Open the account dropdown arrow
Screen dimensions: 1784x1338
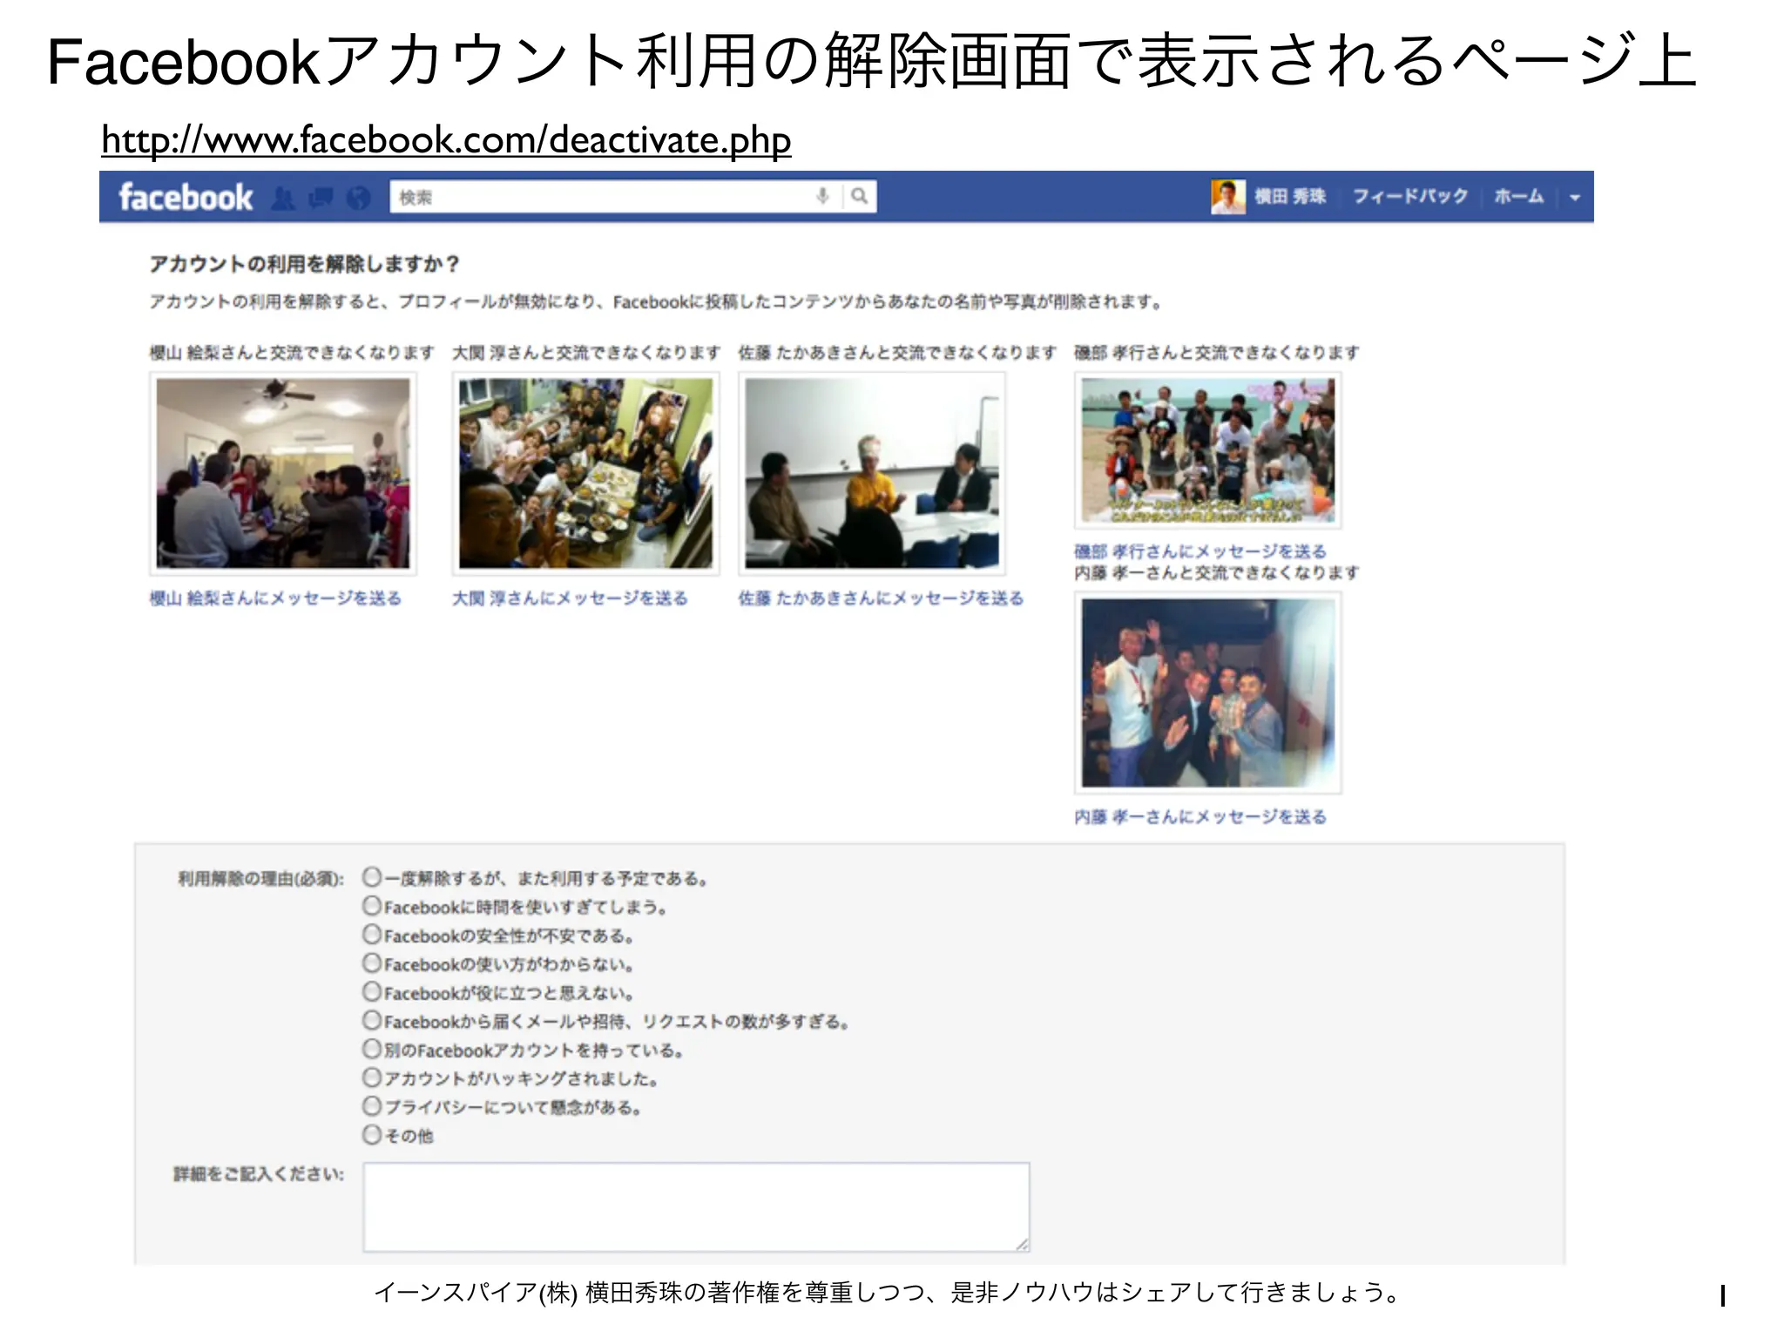tap(1575, 198)
